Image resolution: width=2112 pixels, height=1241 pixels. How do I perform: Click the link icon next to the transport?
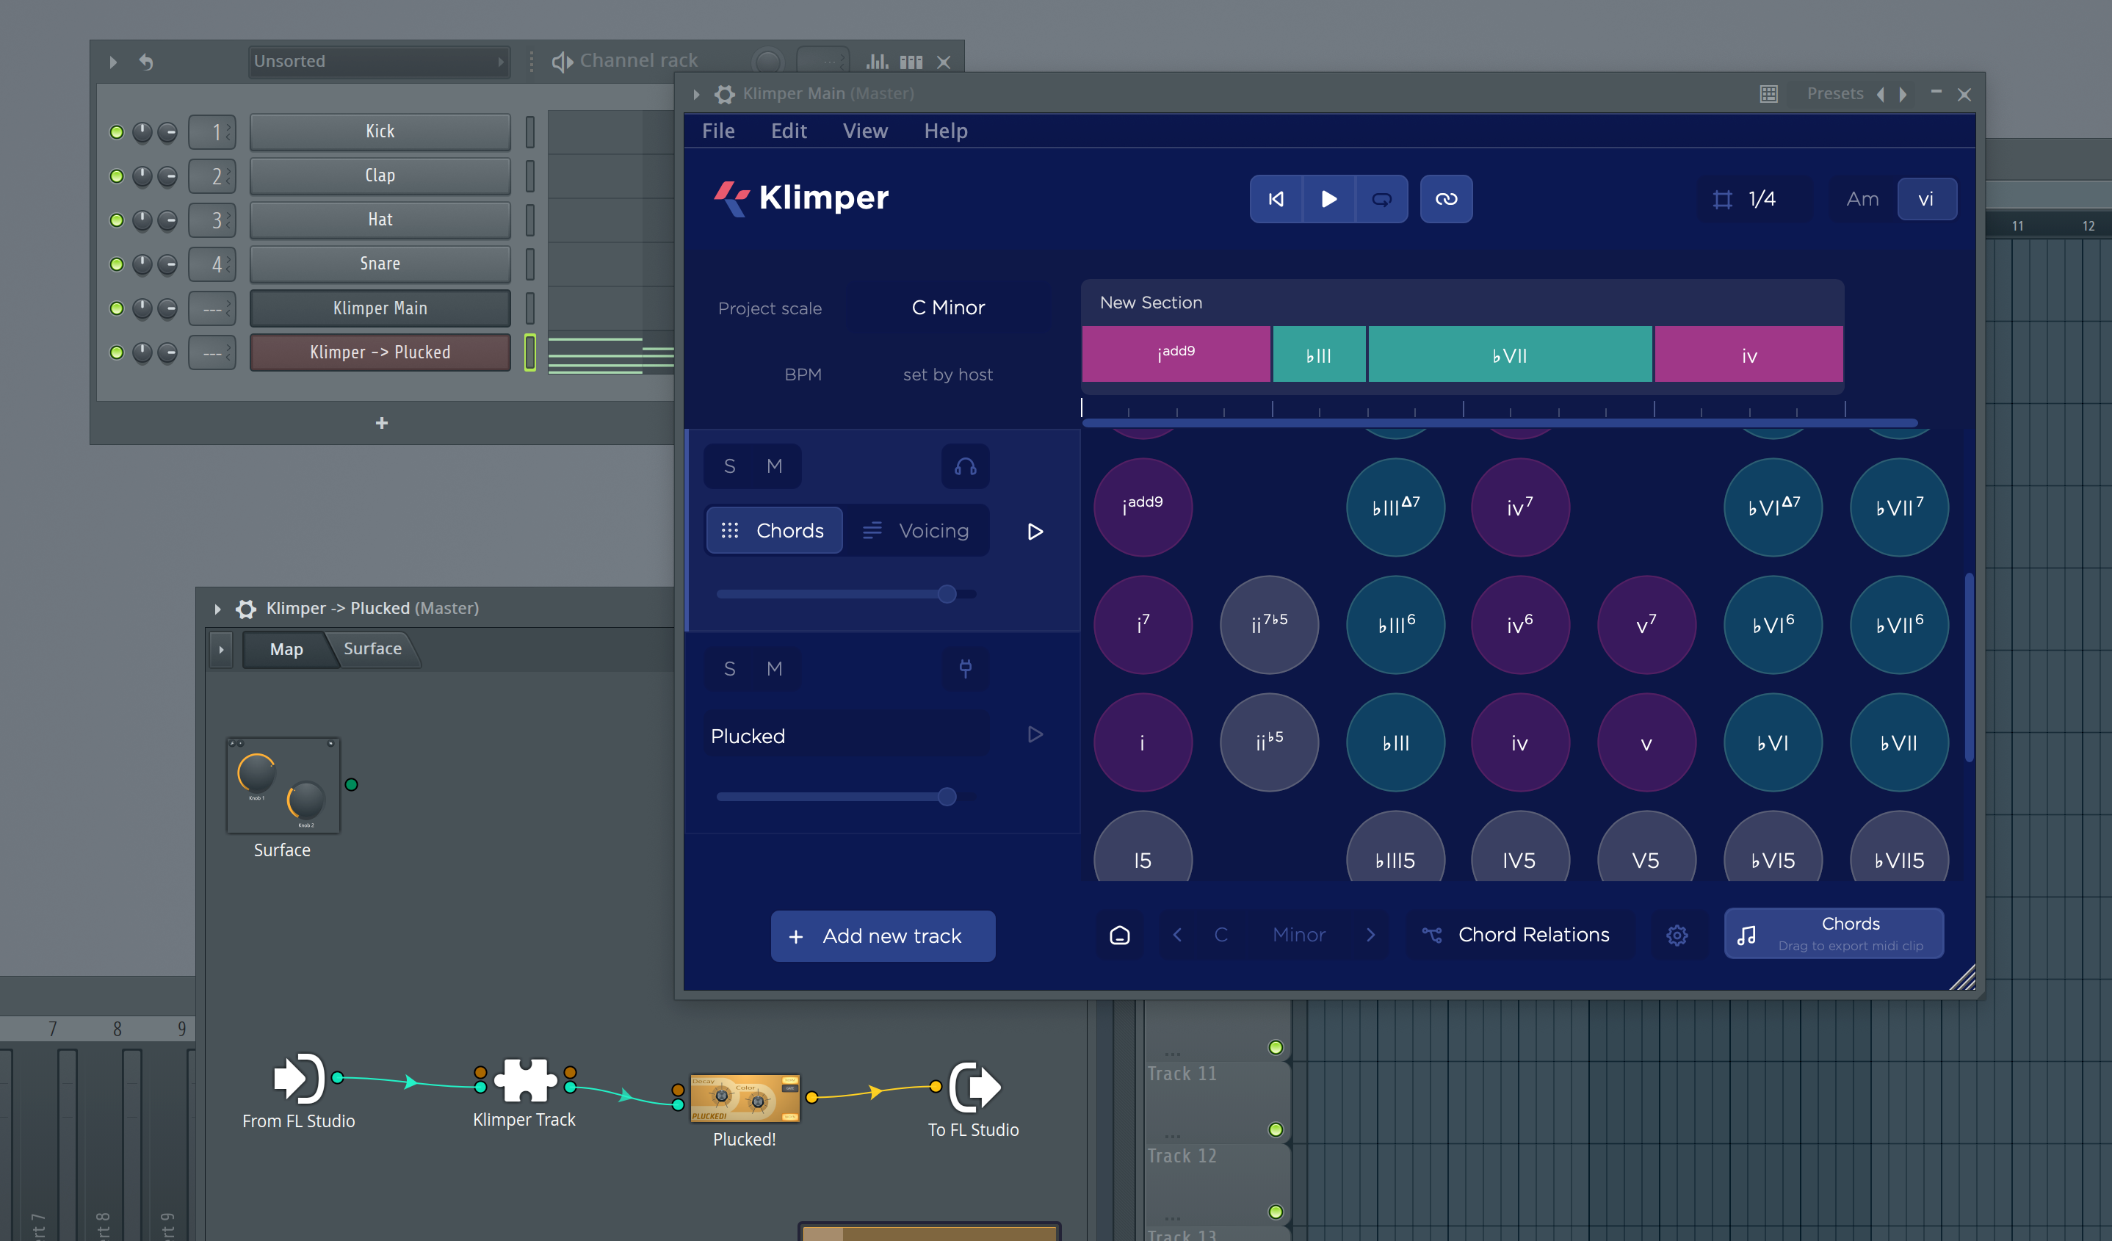[x=1446, y=198]
